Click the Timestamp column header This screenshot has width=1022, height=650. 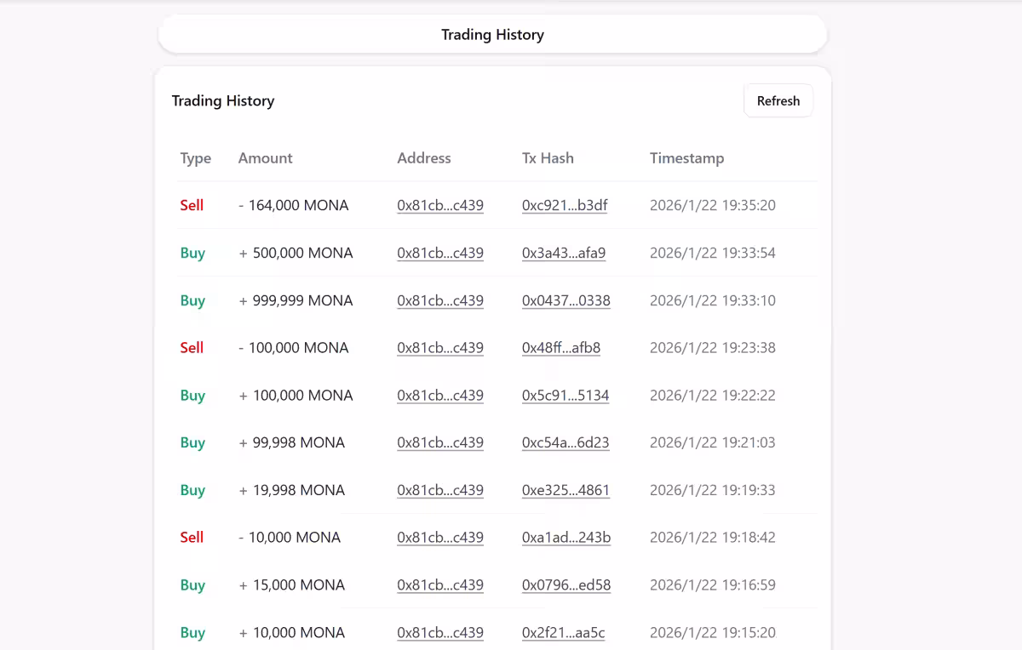[x=686, y=158]
